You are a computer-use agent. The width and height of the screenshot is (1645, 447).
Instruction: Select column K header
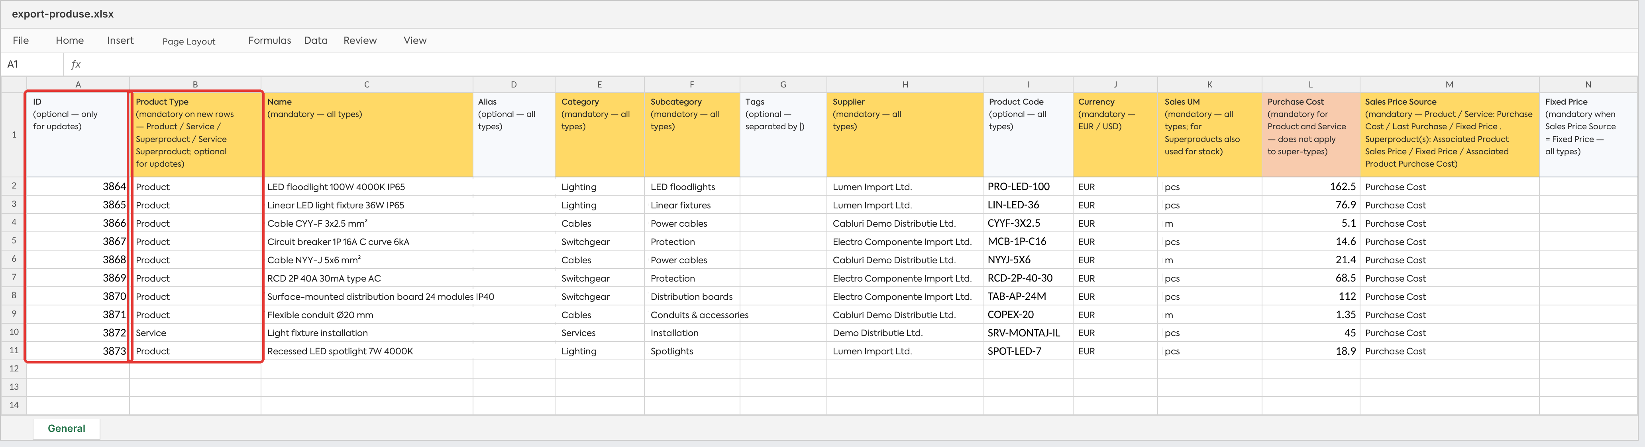1209,84
